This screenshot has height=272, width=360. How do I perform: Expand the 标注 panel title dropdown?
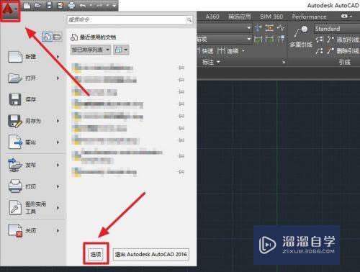211,62
